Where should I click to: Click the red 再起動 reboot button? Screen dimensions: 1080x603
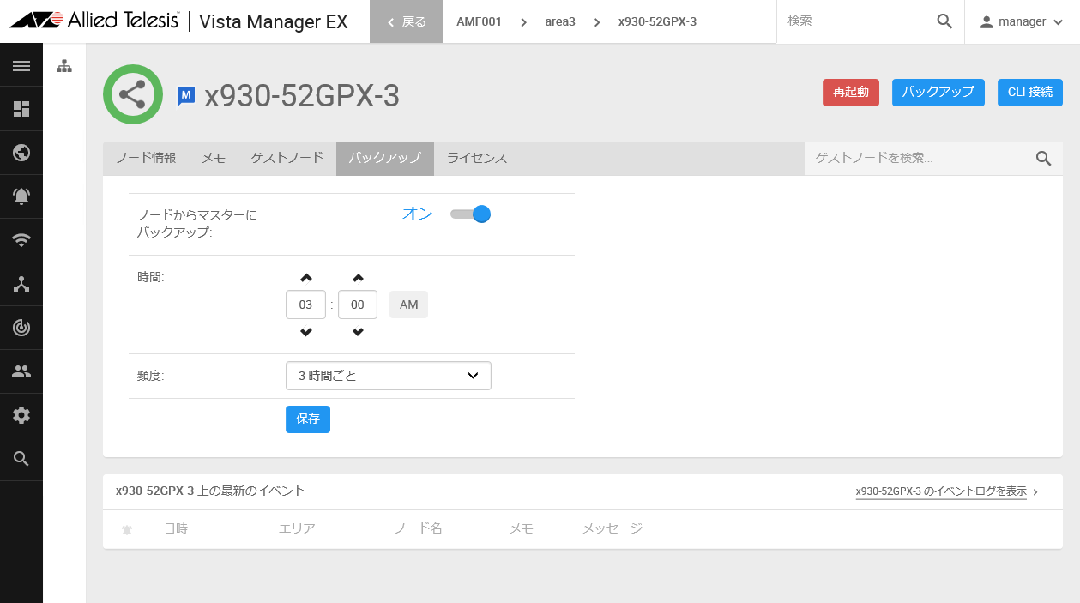tap(851, 93)
